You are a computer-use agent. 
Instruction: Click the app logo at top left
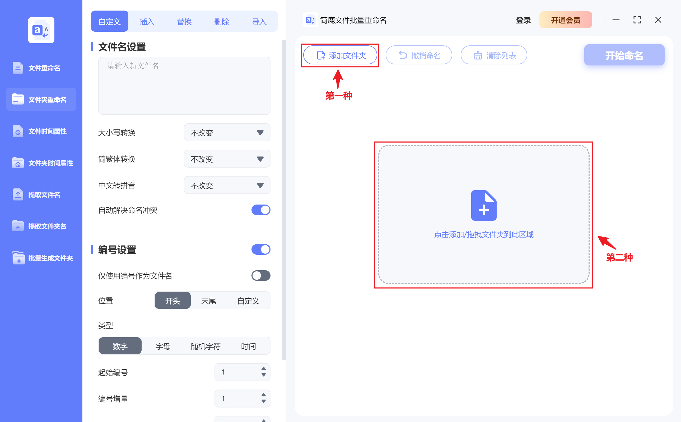tap(41, 30)
